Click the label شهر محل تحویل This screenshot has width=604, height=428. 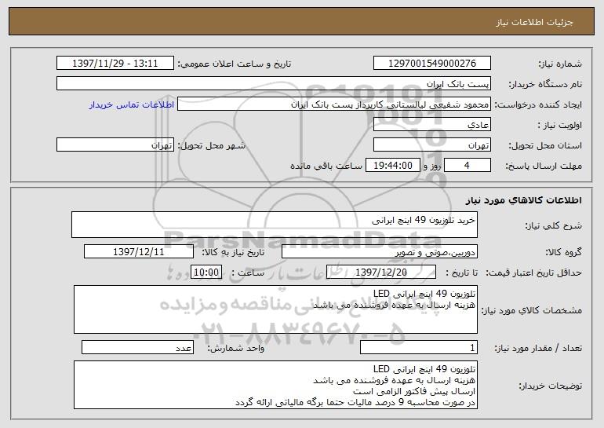(211, 145)
